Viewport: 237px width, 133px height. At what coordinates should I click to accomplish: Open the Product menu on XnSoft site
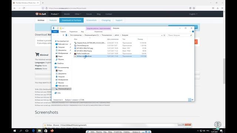[x=55, y=14]
